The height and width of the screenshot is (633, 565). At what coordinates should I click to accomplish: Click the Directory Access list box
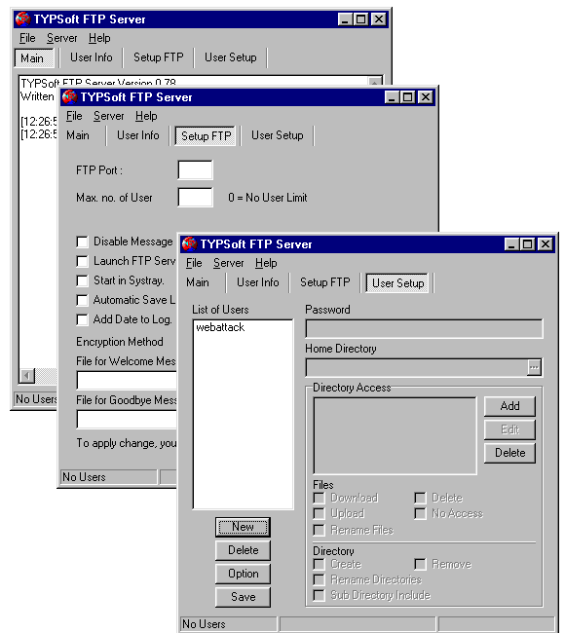point(395,435)
